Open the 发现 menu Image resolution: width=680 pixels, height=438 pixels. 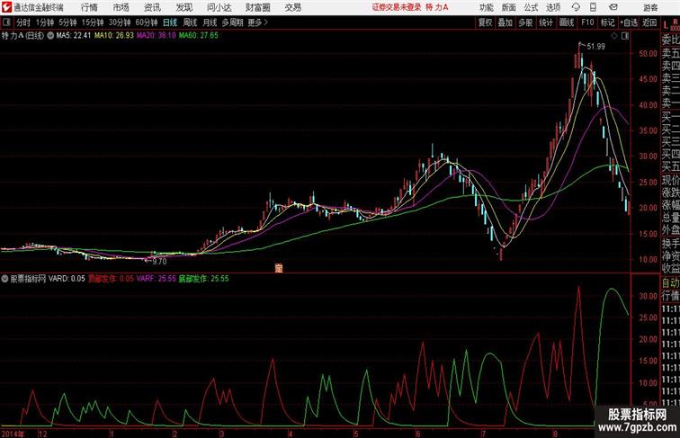pyautogui.click(x=183, y=7)
